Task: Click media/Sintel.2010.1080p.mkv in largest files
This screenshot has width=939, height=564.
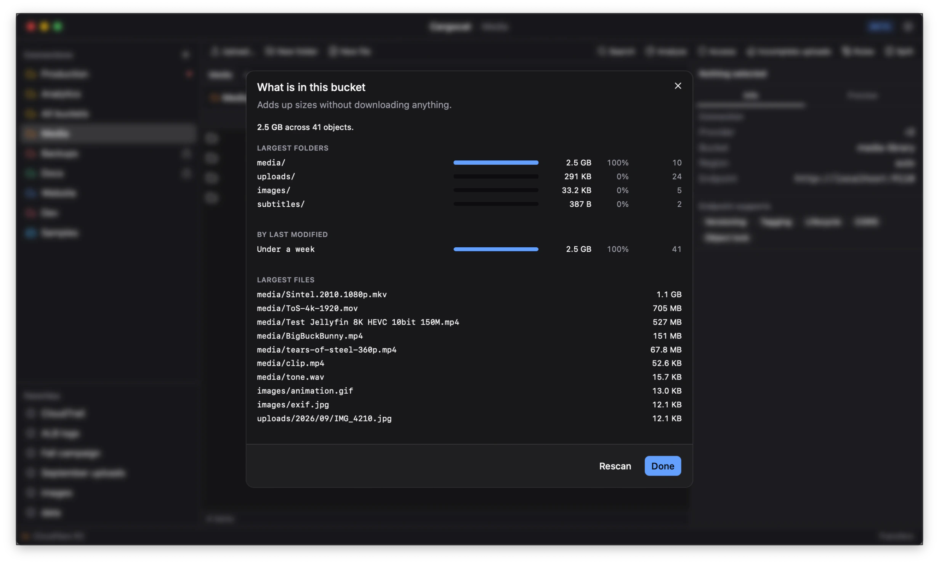Action: 469,294
